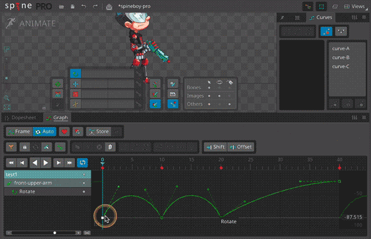The width and height of the screenshot is (371, 239).
Task: Click the red heart key-all button
Action: [x=64, y=132]
